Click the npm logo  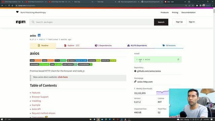[20, 22]
